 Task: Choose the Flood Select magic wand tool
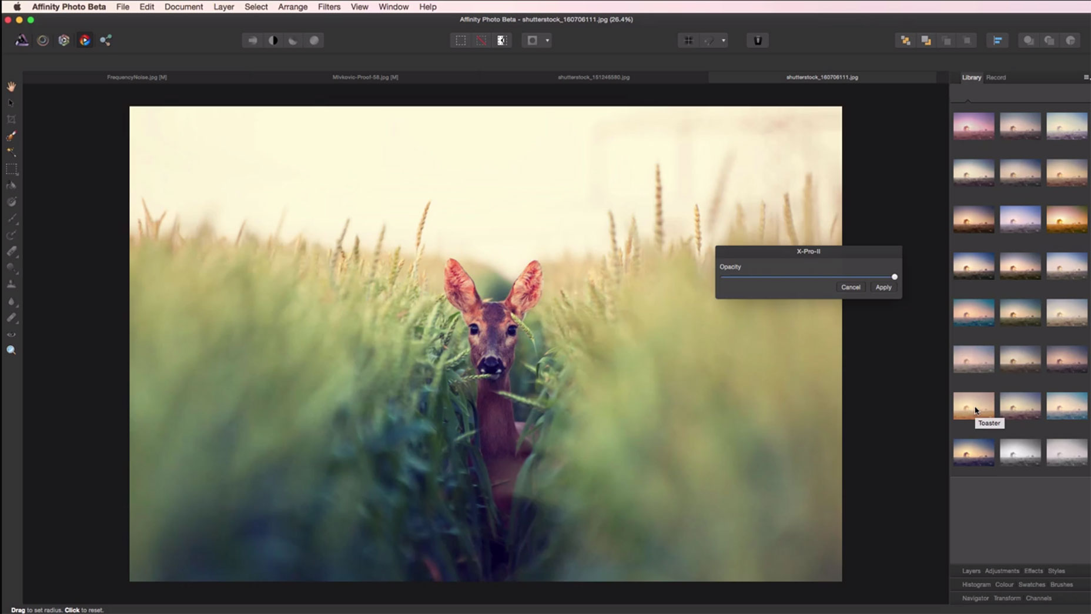point(11,152)
